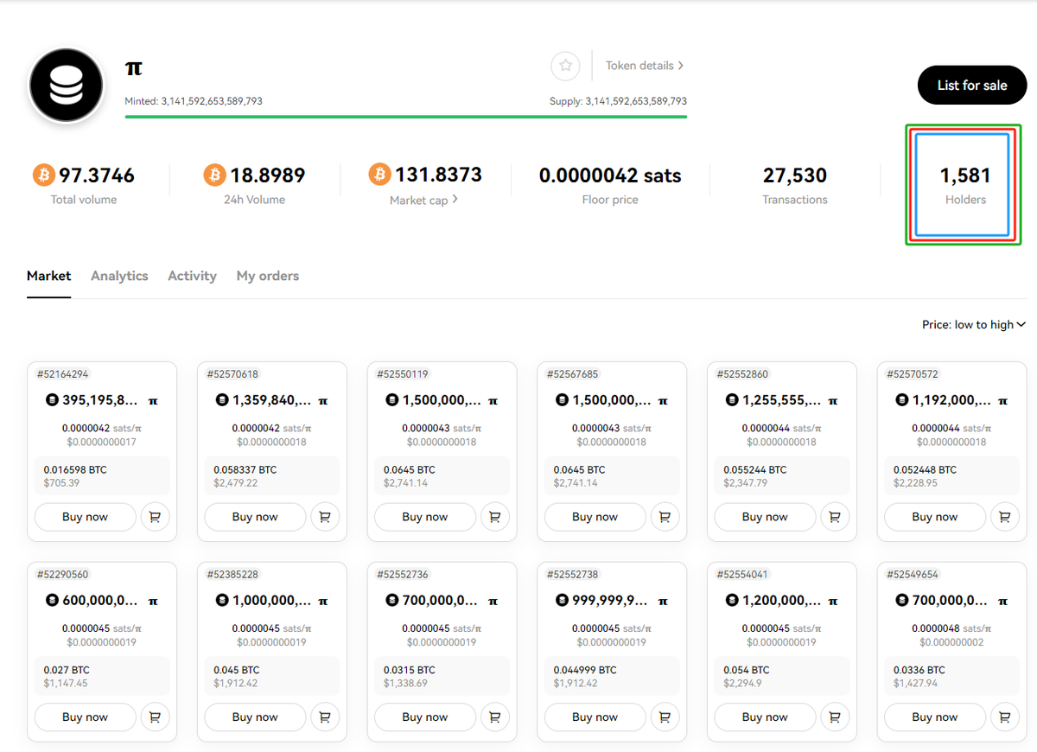Switch to the Analytics tab
This screenshot has width=1037, height=752.
[119, 276]
